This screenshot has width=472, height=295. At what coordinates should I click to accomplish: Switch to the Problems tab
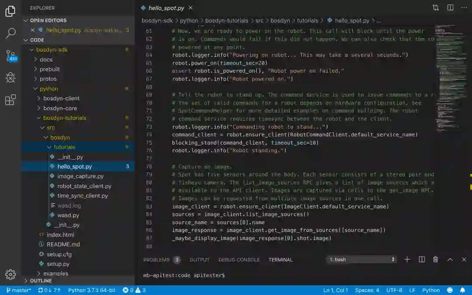click(162, 260)
